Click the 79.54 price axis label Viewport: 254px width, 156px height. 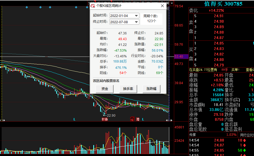click(x=179, y=6)
